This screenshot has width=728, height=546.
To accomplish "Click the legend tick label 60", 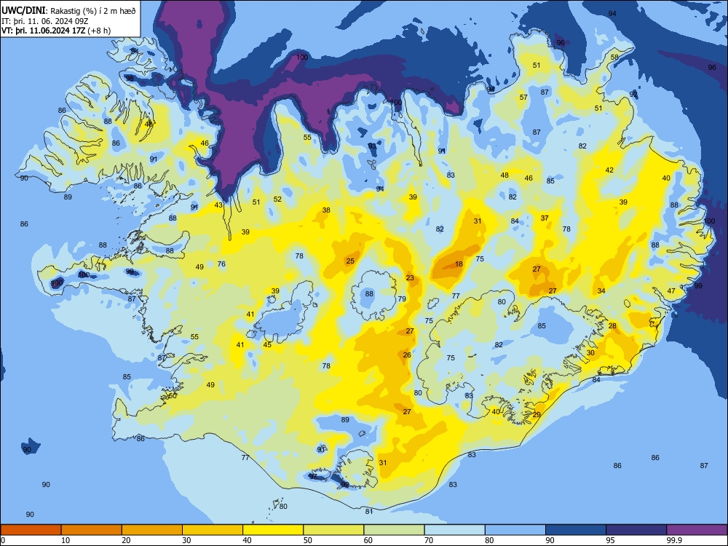I will click(368, 540).
